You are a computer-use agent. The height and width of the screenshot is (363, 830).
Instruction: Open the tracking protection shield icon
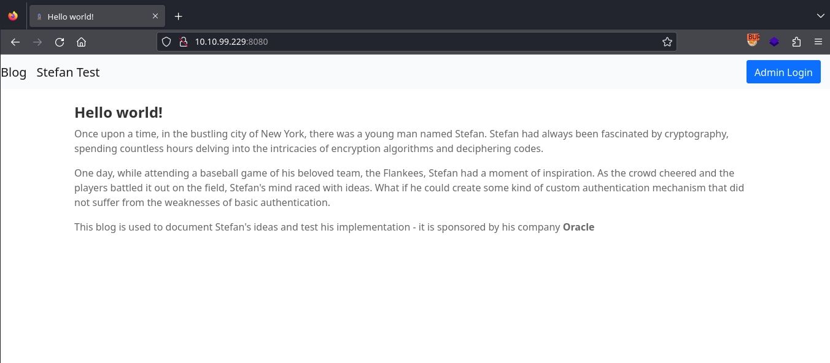point(166,42)
